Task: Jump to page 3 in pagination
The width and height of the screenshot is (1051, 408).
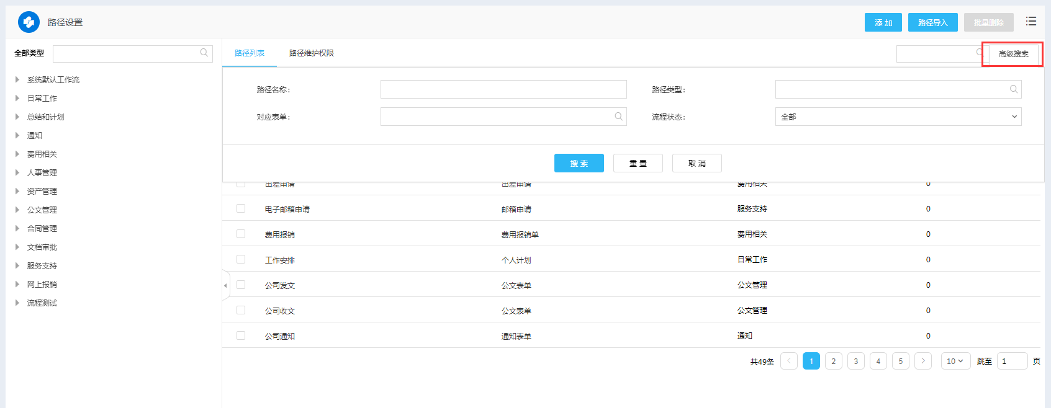Action: pyautogui.click(x=856, y=361)
